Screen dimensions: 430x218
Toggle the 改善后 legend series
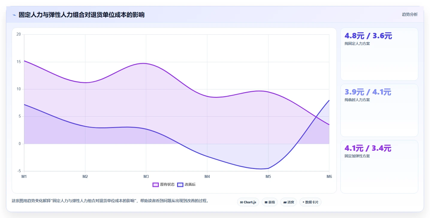coord(186,185)
